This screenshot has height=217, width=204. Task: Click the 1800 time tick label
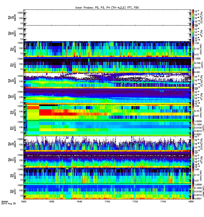point(191,202)
